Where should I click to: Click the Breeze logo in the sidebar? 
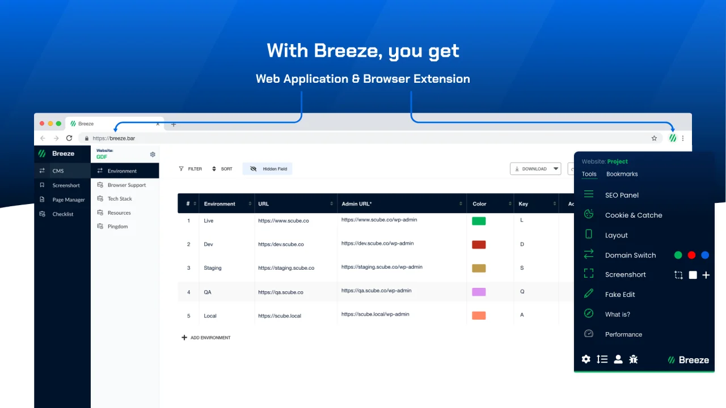56,154
